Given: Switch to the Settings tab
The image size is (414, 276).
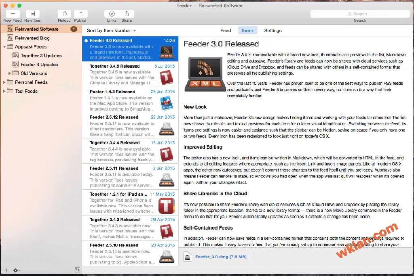Looking at the screenshot, I should [273, 31].
